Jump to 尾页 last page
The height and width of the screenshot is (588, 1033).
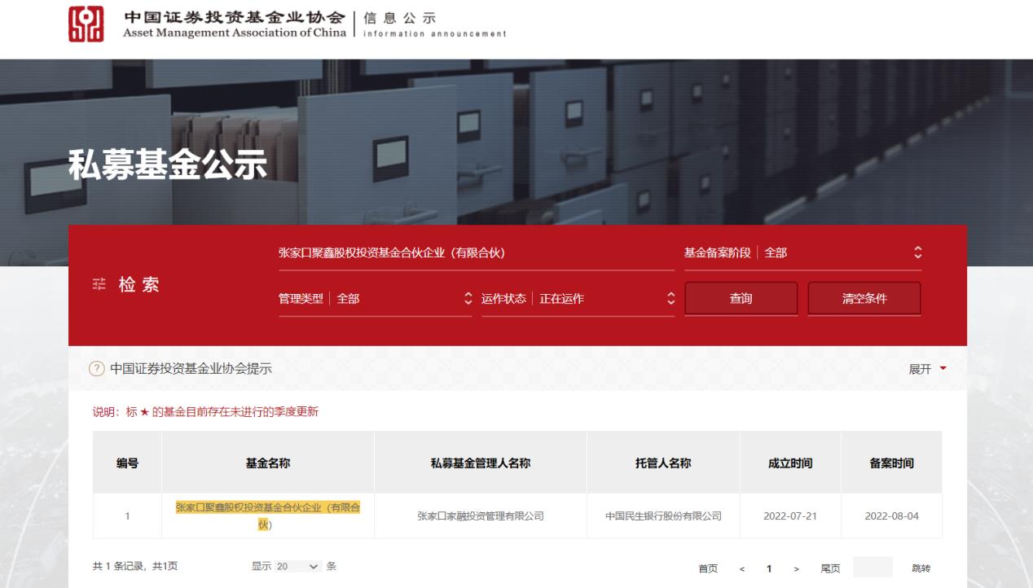tap(829, 568)
